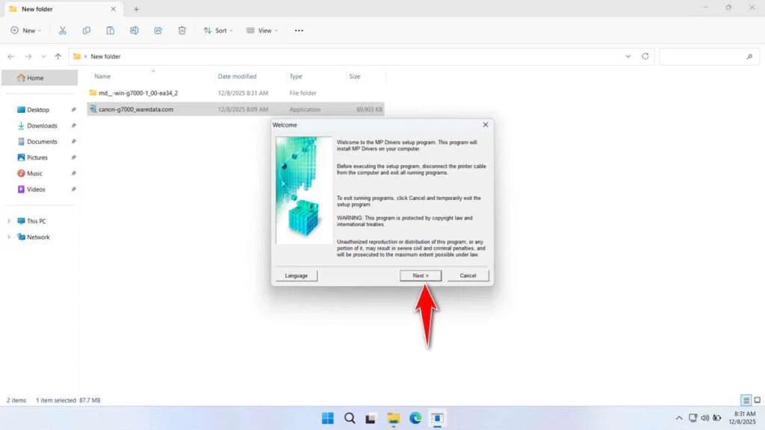Open the Sort options dropdown
This screenshot has width=765, height=430.
(x=218, y=30)
